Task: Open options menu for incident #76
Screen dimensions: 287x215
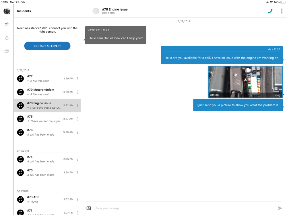Action: tap(77, 132)
